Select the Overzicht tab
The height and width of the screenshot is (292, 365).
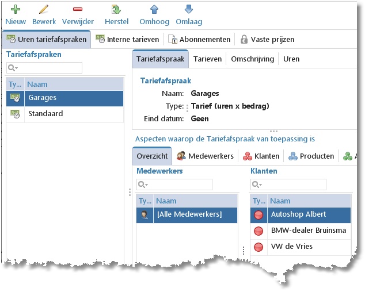152,156
